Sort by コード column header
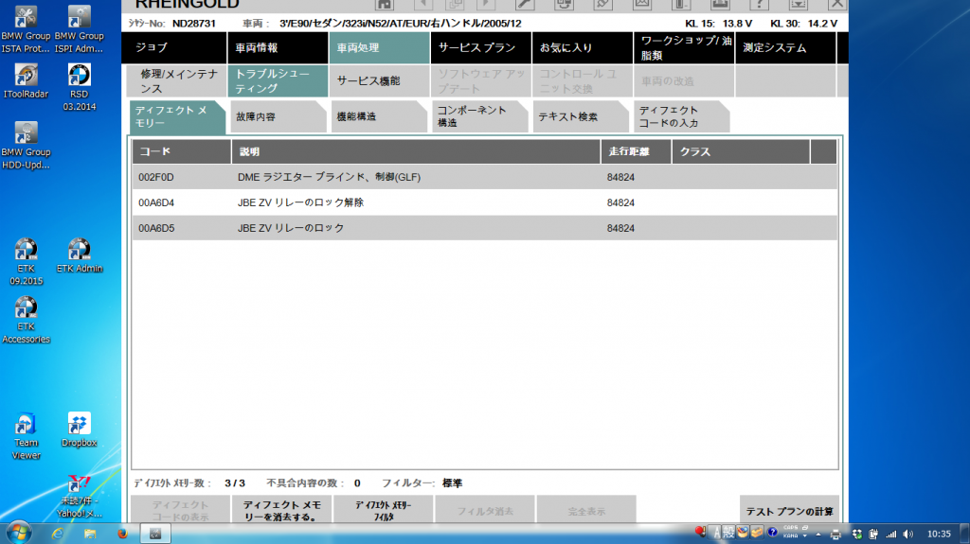Screen dimensions: 970x544 181,151
